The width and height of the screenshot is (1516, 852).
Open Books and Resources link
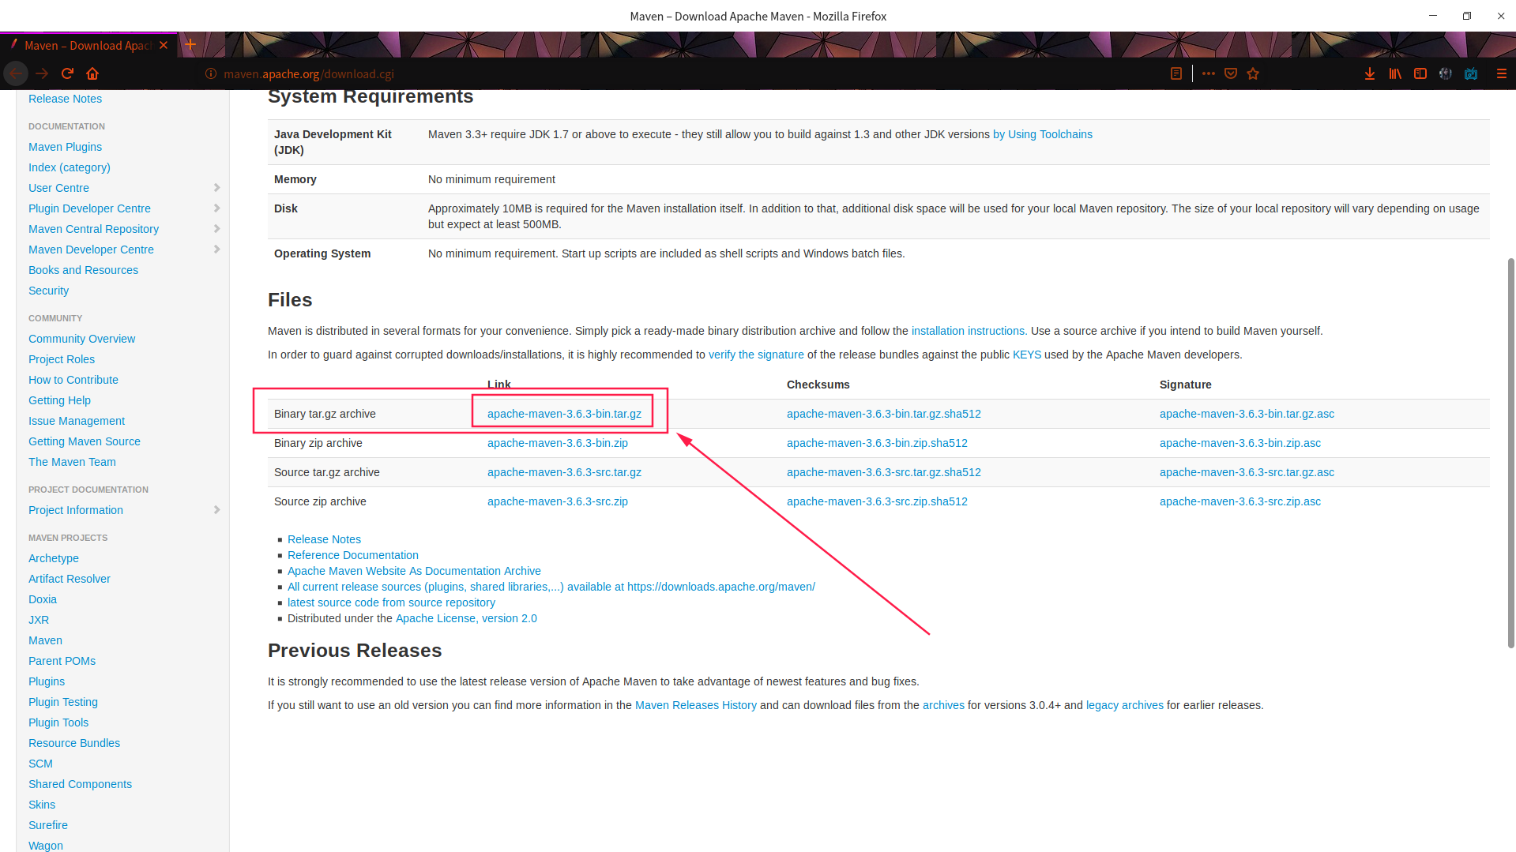point(83,270)
